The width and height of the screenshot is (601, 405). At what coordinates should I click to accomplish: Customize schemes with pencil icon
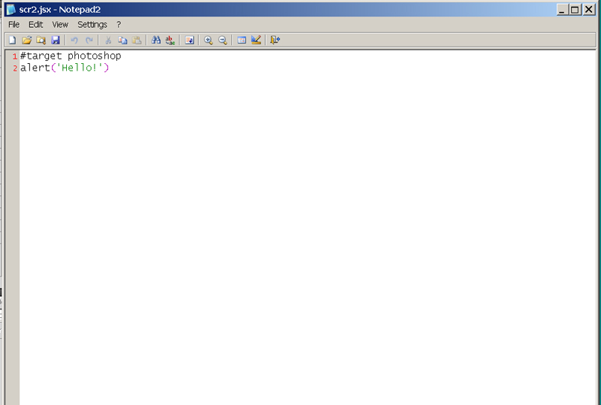pyautogui.click(x=256, y=40)
